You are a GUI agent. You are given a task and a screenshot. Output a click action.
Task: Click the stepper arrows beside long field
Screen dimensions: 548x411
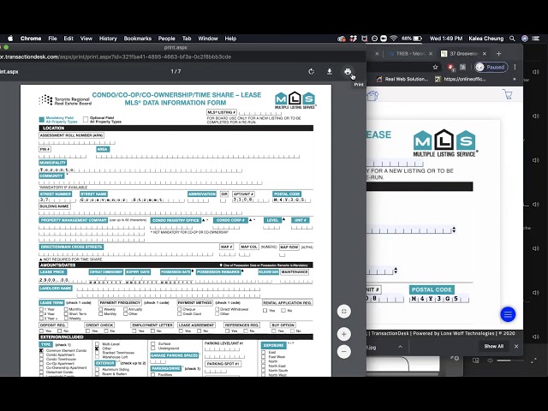[x=454, y=229]
